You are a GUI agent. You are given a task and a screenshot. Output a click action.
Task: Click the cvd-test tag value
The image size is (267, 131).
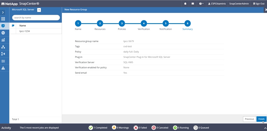pyautogui.click(x=127, y=46)
